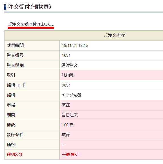The width and height of the screenshot is (163, 164).
Task: Click the 通常注文 order type value
Action: click(x=70, y=65)
